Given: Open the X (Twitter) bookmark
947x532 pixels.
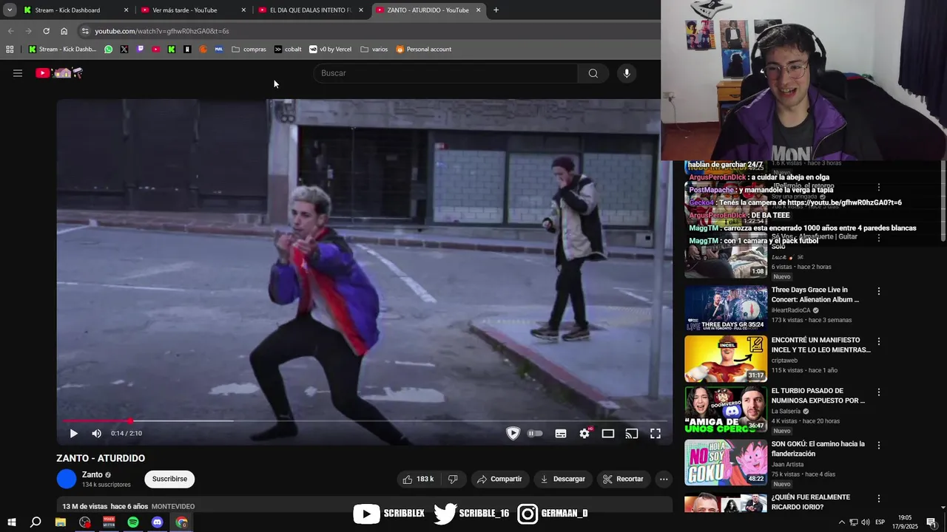Looking at the screenshot, I should coord(124,50).
